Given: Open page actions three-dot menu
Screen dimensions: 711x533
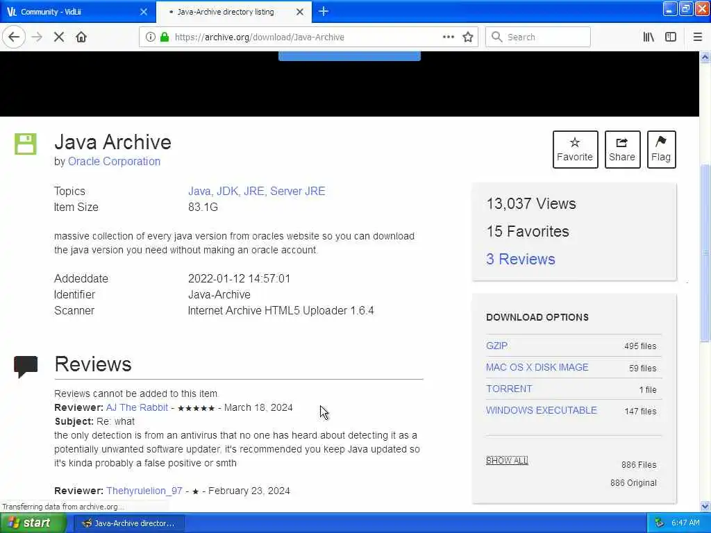Looking at the screenshot, I should [x=448, y=37].
